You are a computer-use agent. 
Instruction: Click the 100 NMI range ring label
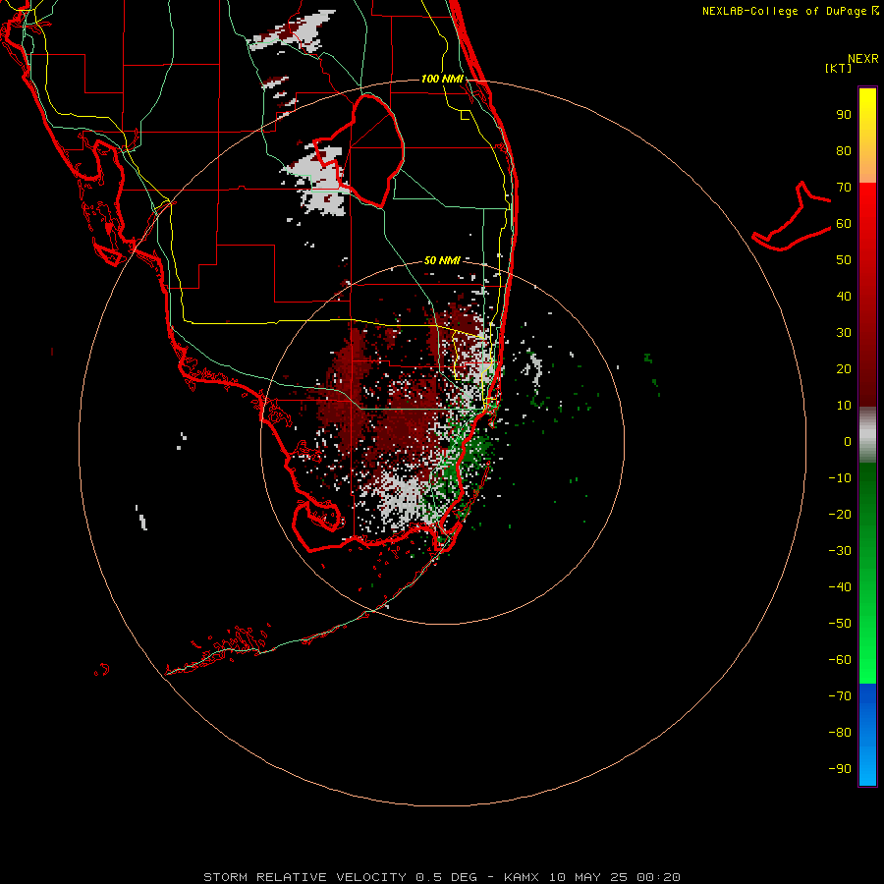pos(442,79)
